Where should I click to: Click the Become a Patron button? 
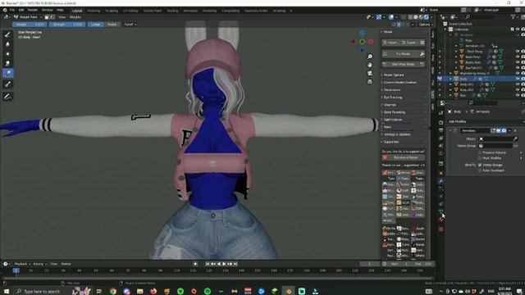click(x=404, y=157)
